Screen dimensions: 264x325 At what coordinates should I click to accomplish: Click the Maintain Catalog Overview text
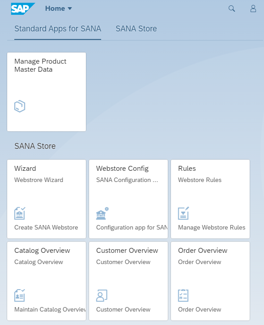(x=50, y=309)
